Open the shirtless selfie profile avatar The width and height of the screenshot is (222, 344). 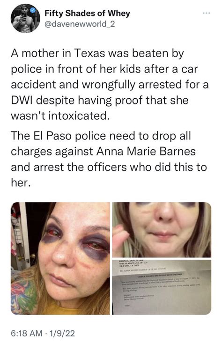[25, 18]
